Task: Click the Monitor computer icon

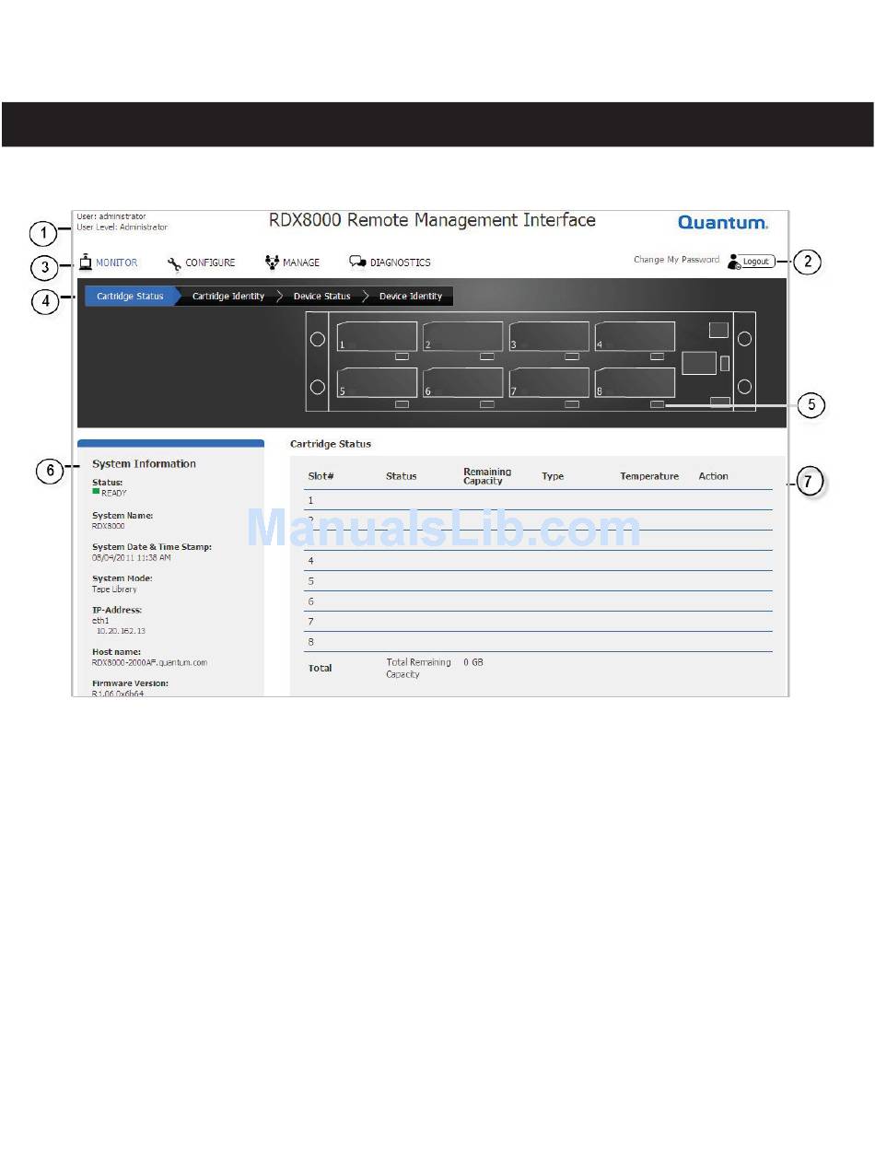Action: (x=85, y=261)
